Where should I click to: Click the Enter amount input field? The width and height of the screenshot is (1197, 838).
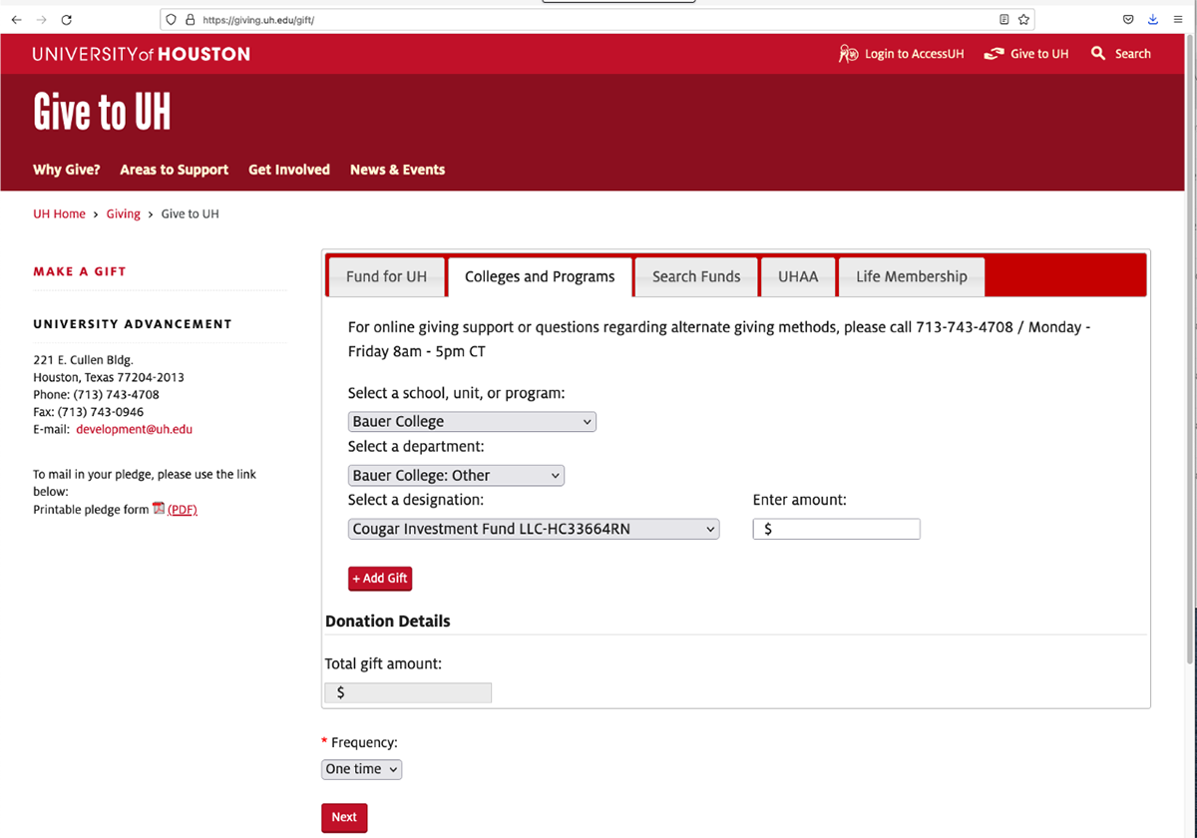836,529
